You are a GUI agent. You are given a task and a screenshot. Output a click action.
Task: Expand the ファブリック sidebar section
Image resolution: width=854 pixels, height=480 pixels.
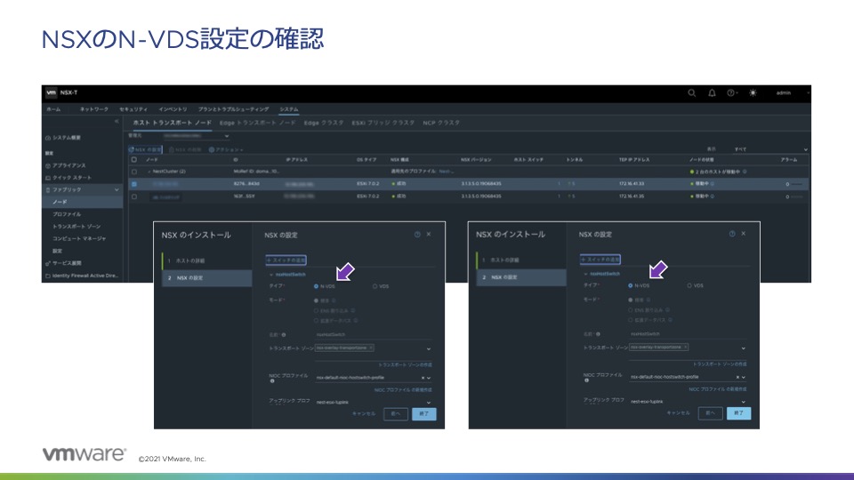click(82, 190)
